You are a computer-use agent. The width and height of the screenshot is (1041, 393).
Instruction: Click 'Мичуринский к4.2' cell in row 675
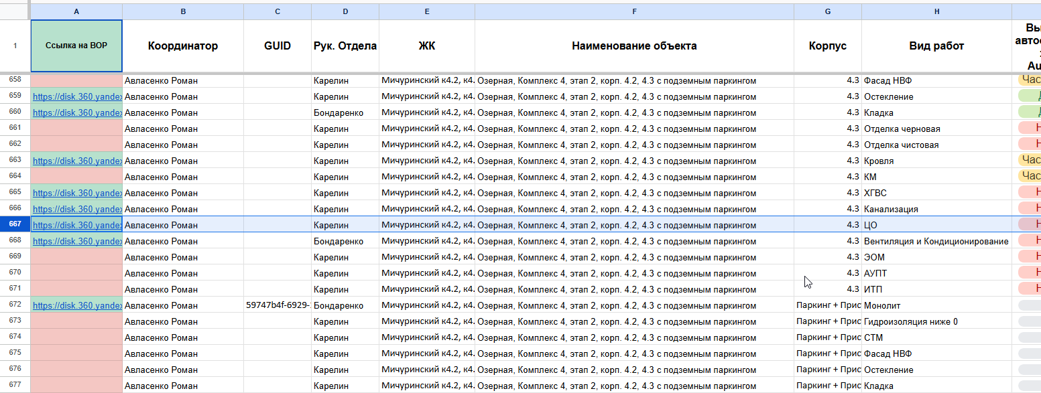point(427,353)
